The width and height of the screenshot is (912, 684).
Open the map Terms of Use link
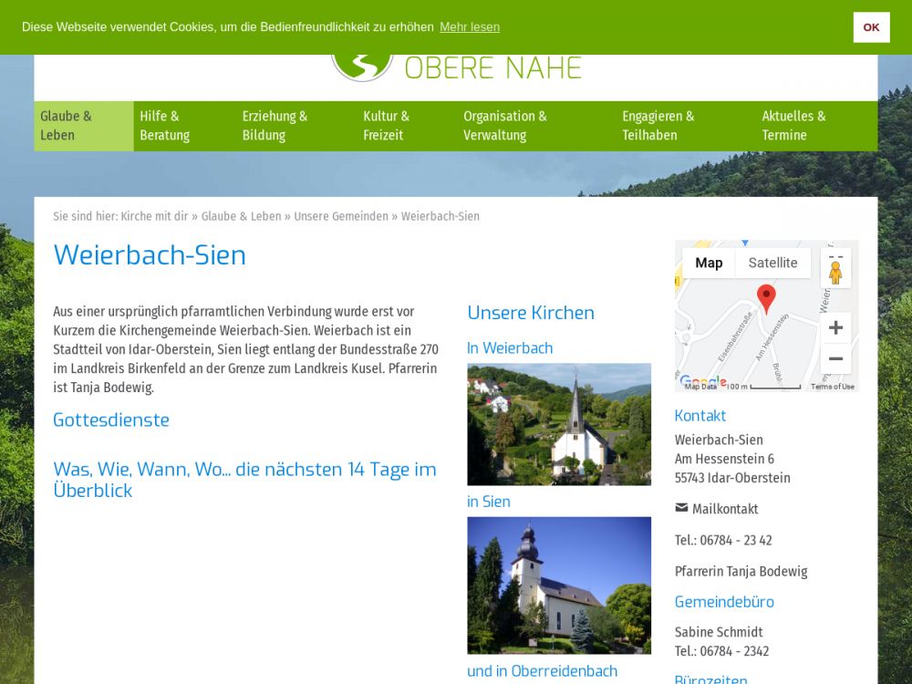832,387
